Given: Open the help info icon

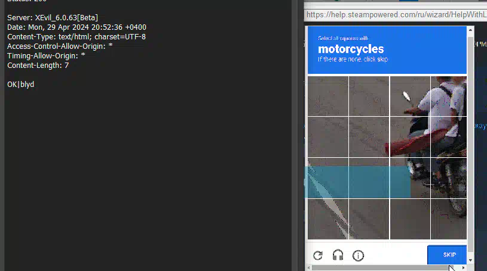Looking at the screenshot, I should click(358, 256).
